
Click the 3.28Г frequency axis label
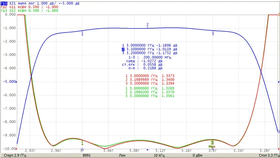point(265,151)
